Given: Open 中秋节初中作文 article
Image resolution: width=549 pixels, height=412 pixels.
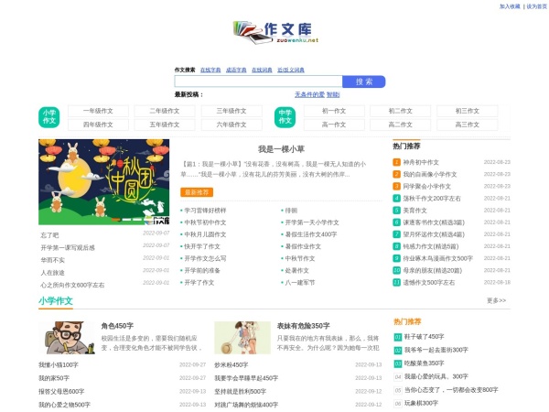Looking at the screenshot, I should coord(205,222).
